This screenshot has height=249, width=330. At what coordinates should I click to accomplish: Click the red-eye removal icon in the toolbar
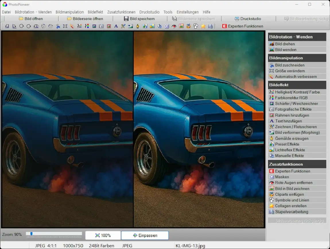[174, 26]
